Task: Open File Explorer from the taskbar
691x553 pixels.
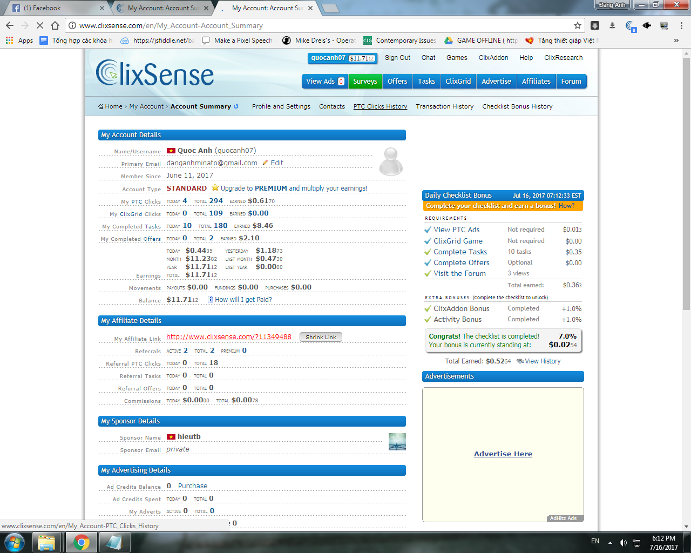Action: [46, 542]
